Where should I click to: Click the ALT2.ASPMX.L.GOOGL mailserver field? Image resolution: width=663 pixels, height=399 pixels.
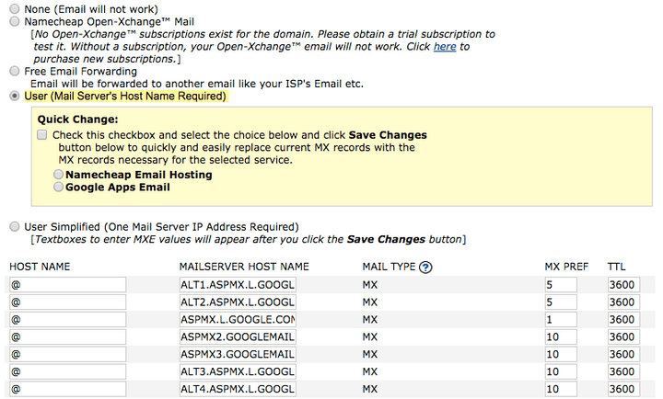[238, 302]
